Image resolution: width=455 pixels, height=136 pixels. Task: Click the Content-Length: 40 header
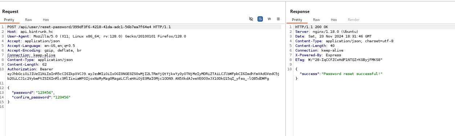[x=315, y=46]
